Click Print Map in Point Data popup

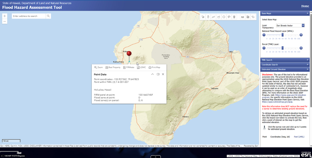[154, 67]
